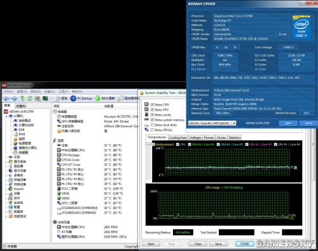Switch to the Voltages tab

coord(195,138)
